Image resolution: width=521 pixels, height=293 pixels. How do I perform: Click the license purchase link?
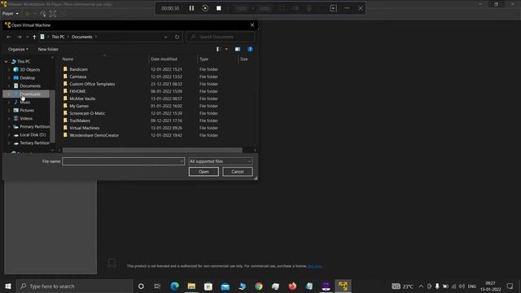(x=315, y=266)
